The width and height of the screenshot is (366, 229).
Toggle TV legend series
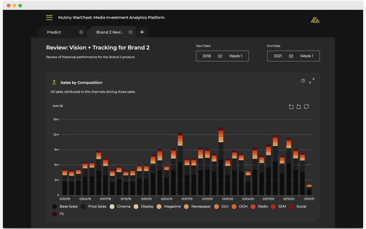pos(58,214)
